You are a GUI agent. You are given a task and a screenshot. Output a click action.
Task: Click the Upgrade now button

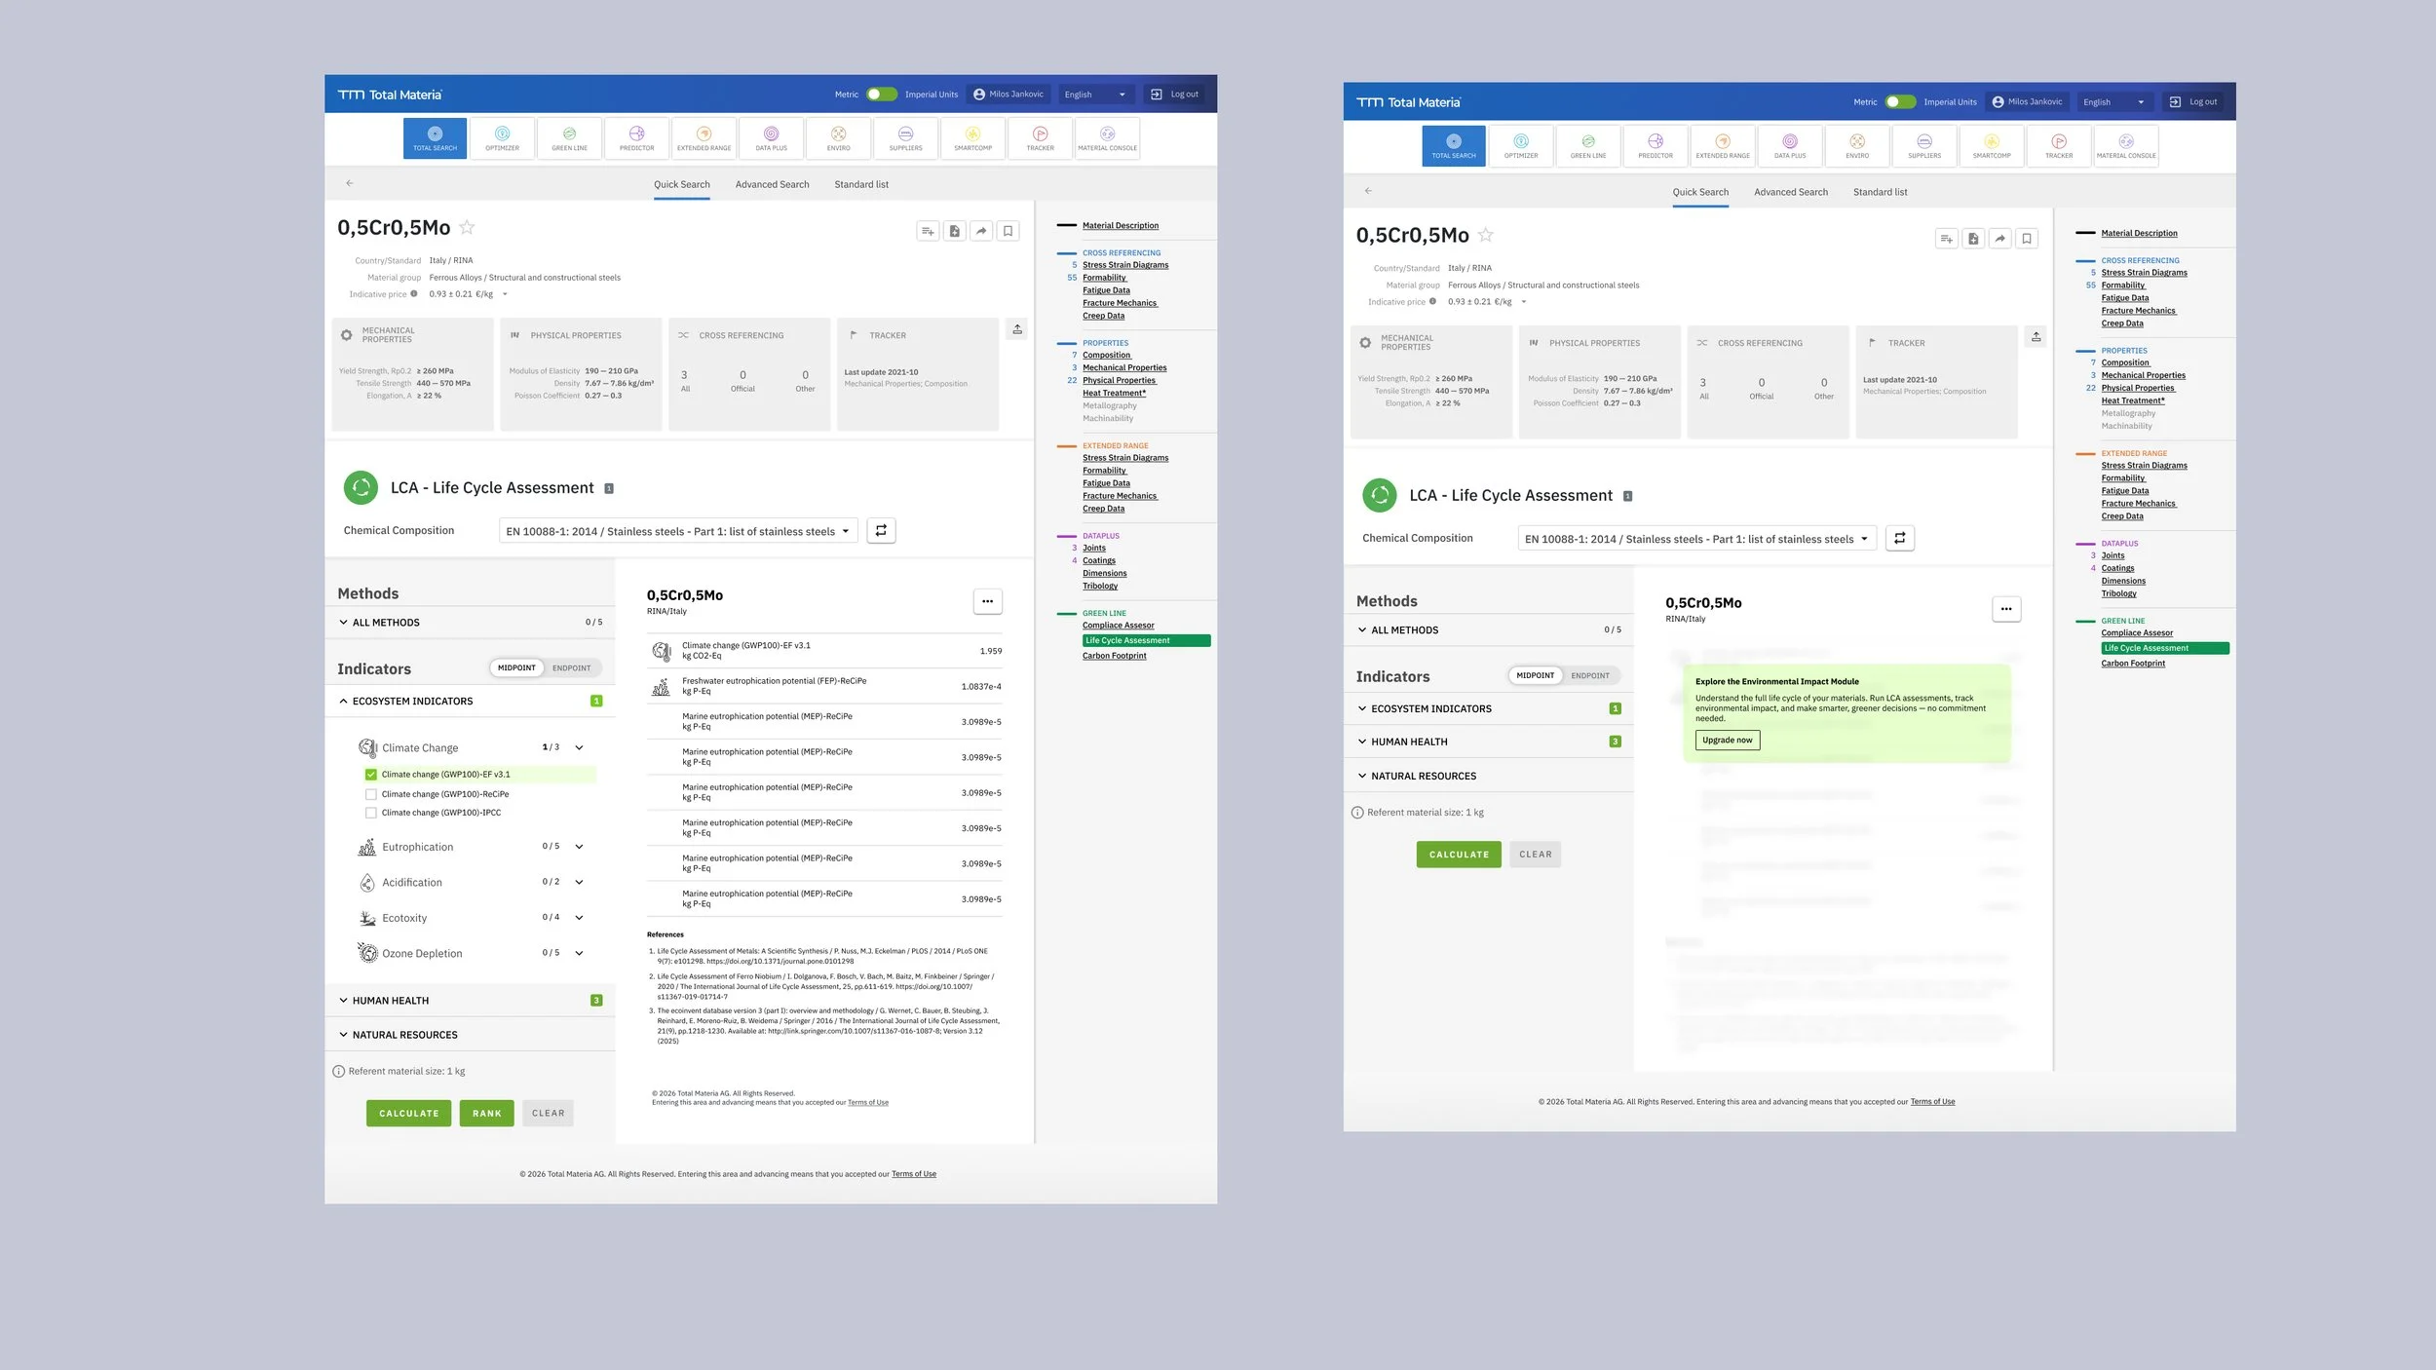click(1727, 741)
